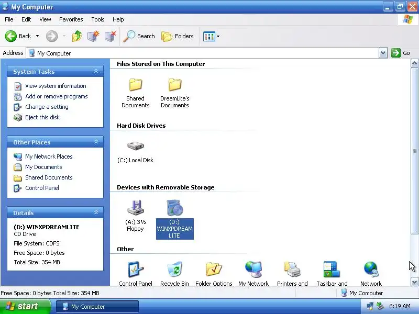Image resolution: width=419 pixels, height=314 pixels.
Task: Open the Tools menu
Action: (x=98, y=19)
